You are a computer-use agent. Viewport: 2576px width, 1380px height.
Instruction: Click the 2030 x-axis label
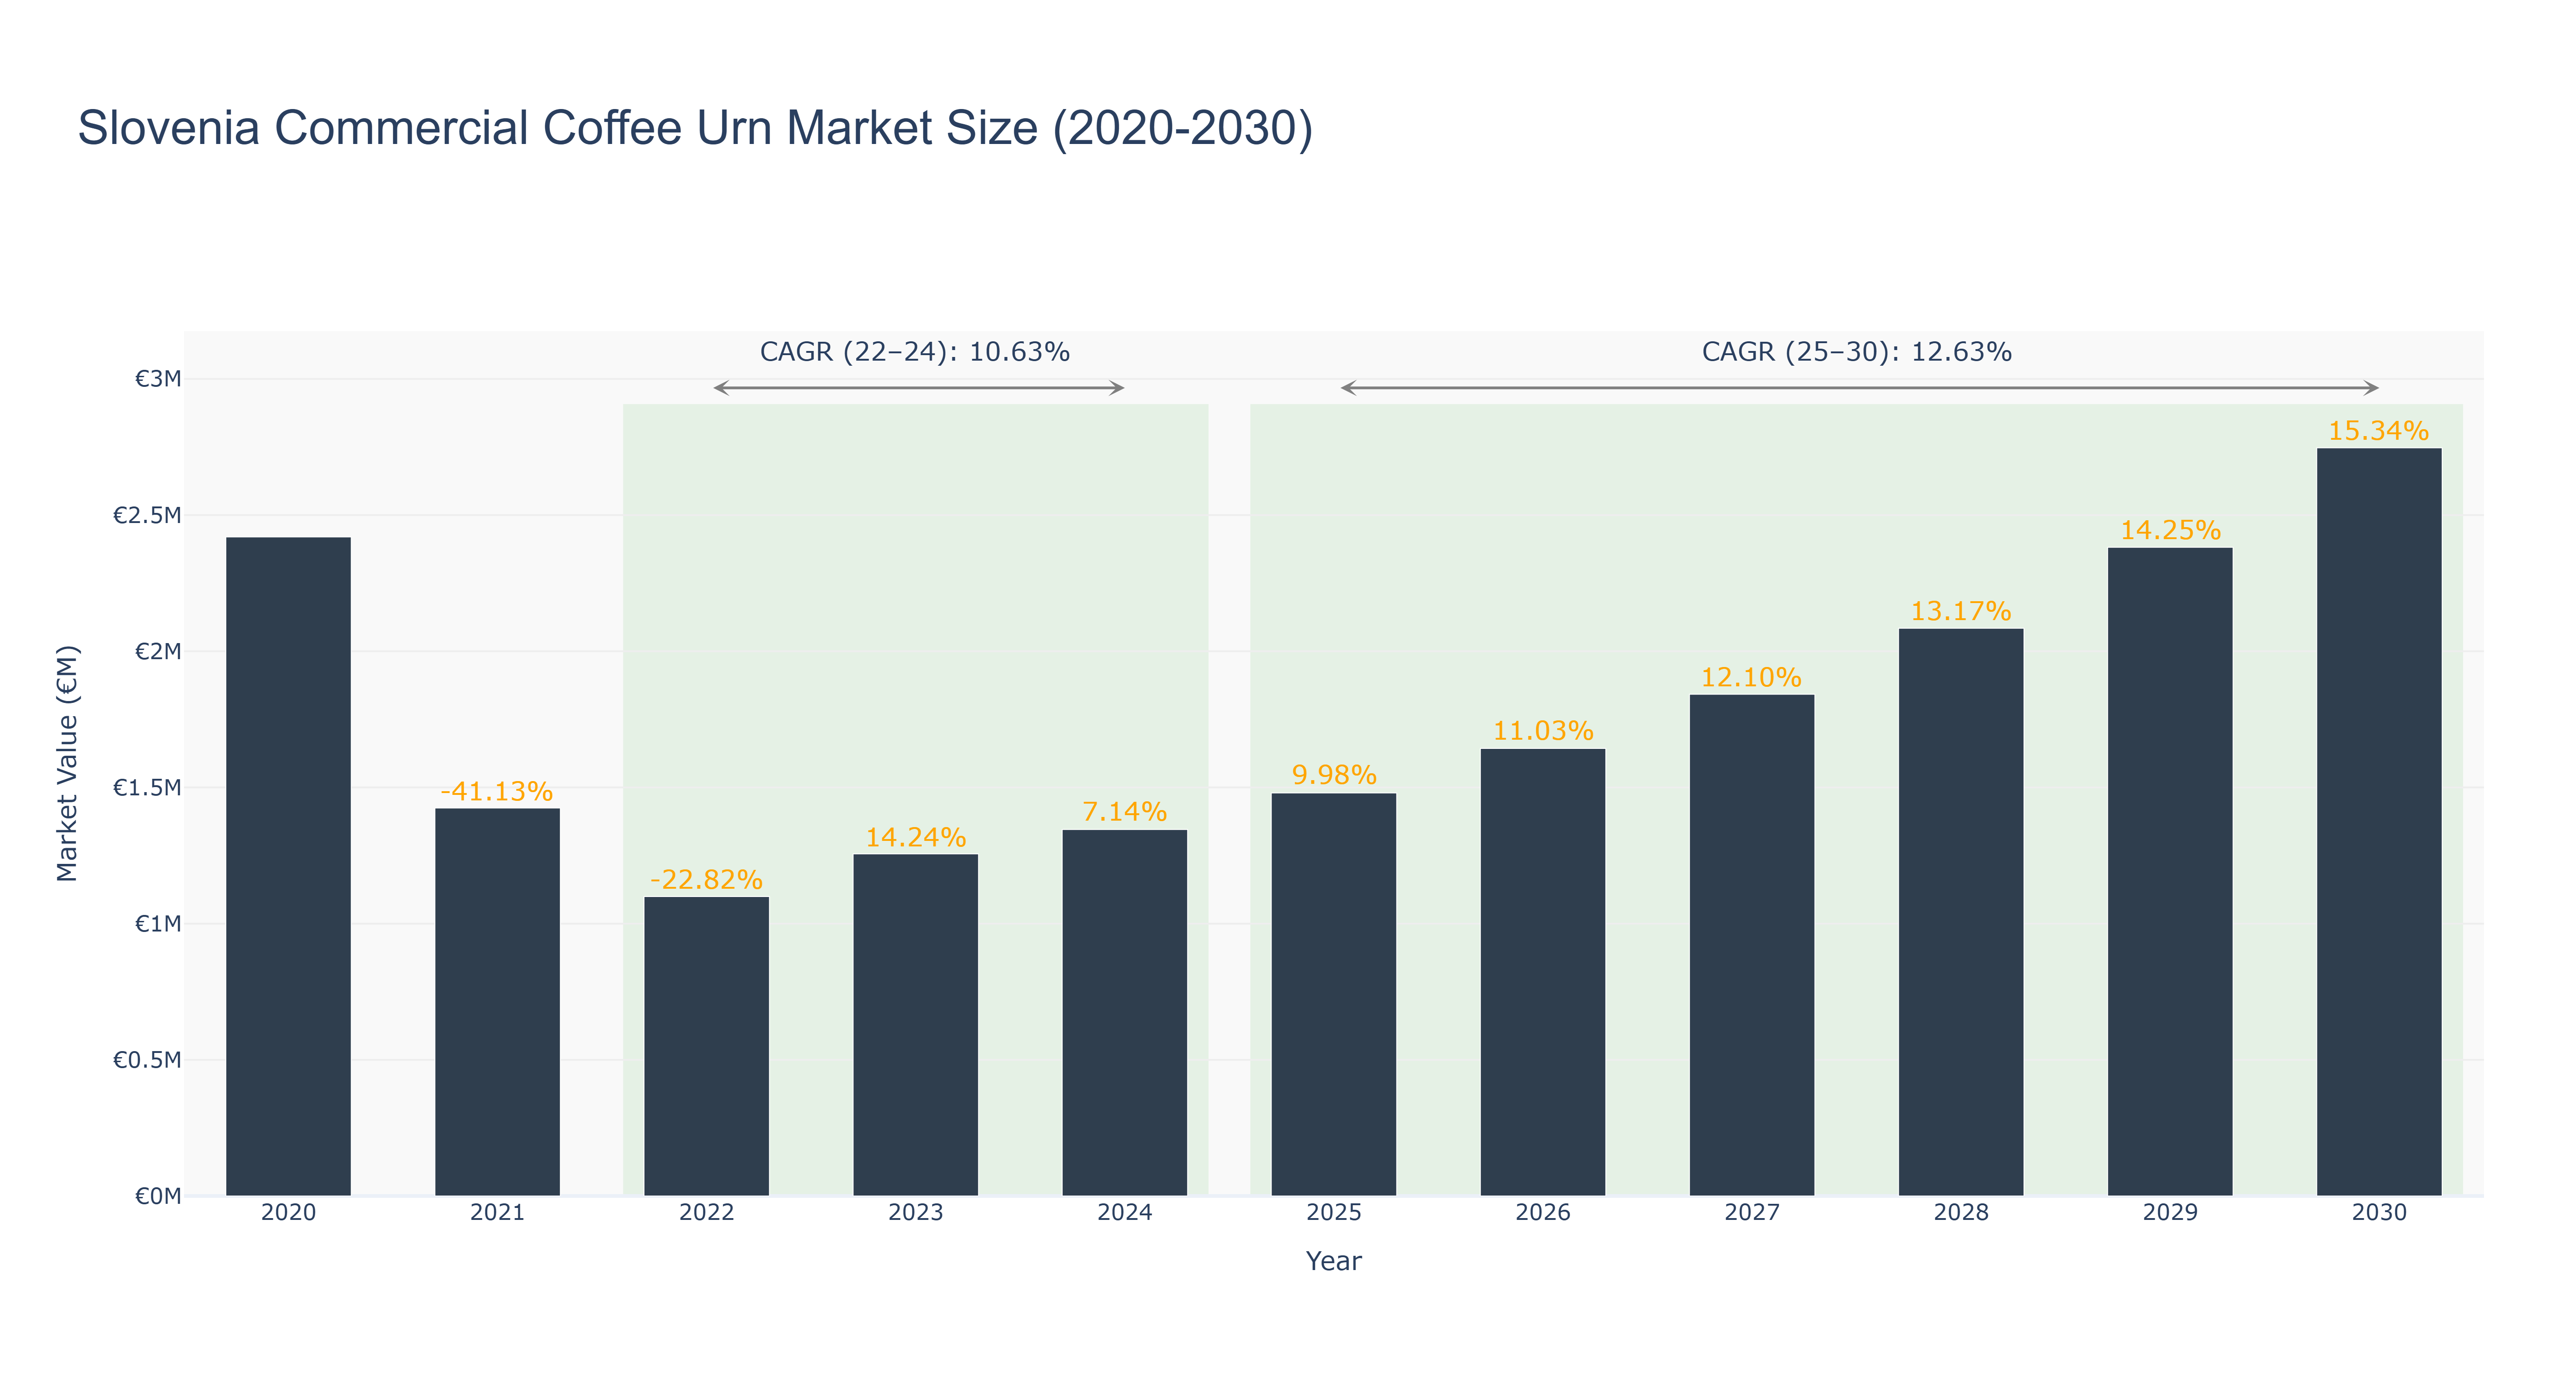(2378, 1212)
